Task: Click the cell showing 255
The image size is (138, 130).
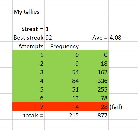Action: click(94, 89)
